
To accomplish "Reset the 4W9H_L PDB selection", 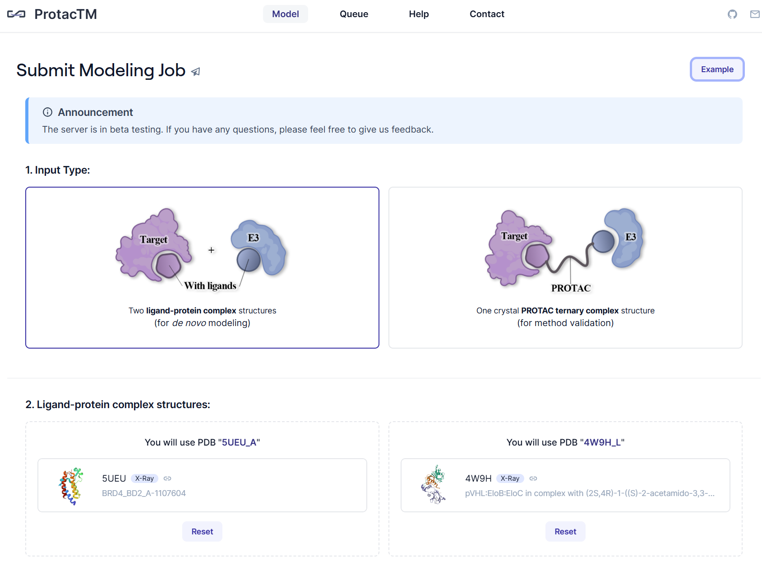I will [x=565, y=532].
